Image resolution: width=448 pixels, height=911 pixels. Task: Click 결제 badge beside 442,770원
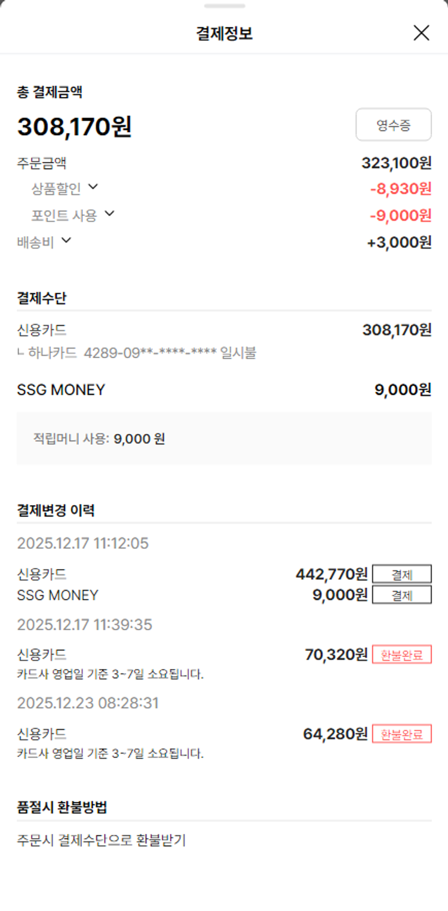[x=401, y=574]
